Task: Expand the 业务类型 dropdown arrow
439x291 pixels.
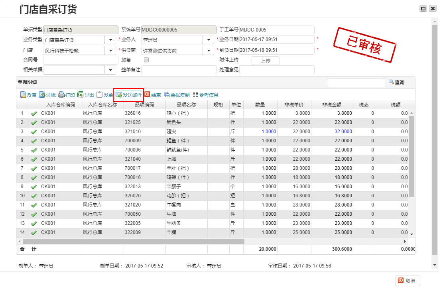Action: [110, 40]
